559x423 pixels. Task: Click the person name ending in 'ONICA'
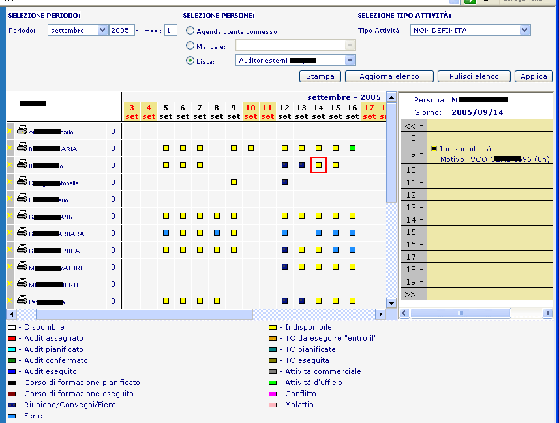pyautogui.click(x=54, y=251)
